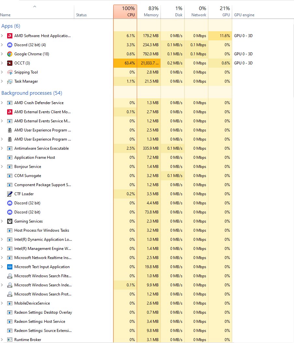
Task: Click the Microsoft Text Input Application icon
Action: (x=10, y=267)
